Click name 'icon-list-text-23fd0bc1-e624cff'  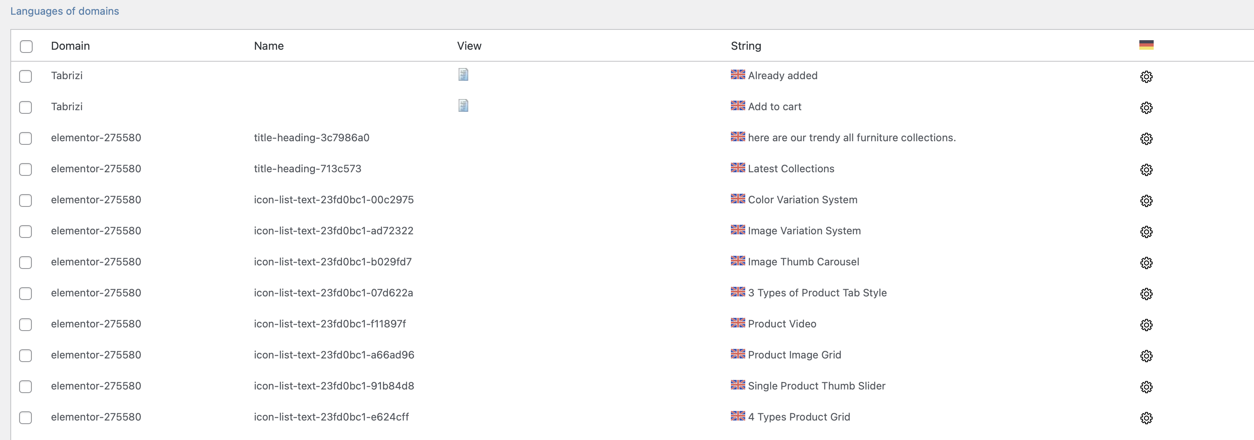[332, 417]
